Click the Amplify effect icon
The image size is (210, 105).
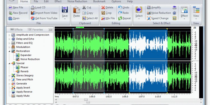click(149, 8)
